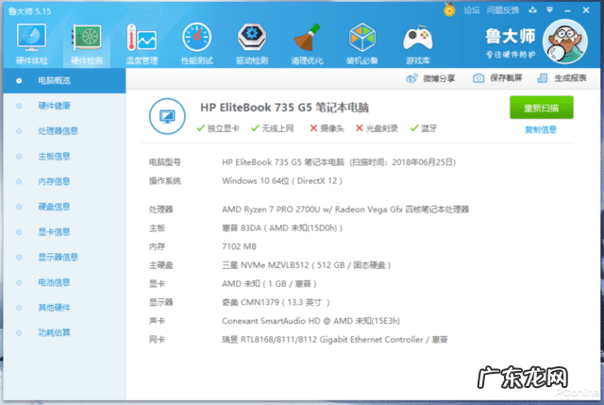The height and width of the screenshot is (405, 604).
Task: Click 微博分享 Weibo share button
Action: click(433, 78)
